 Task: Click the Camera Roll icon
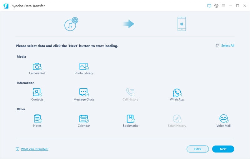[x=37, y=66]
